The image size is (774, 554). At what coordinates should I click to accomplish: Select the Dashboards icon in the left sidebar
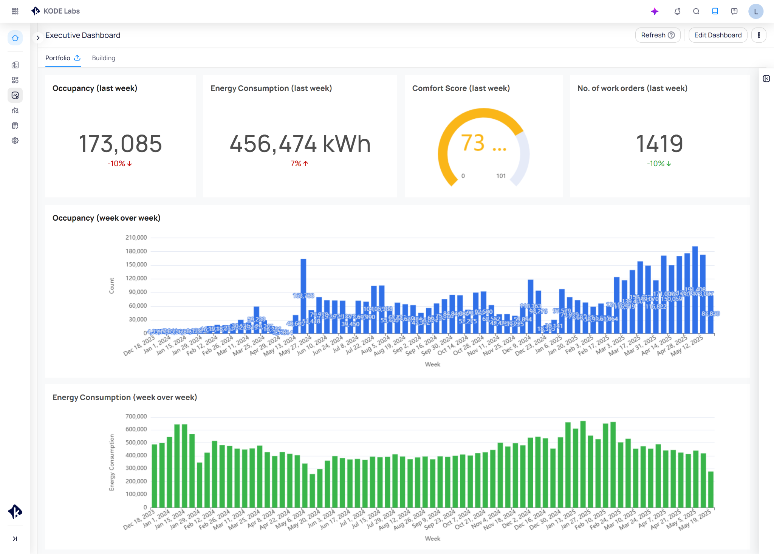[15, 80]
